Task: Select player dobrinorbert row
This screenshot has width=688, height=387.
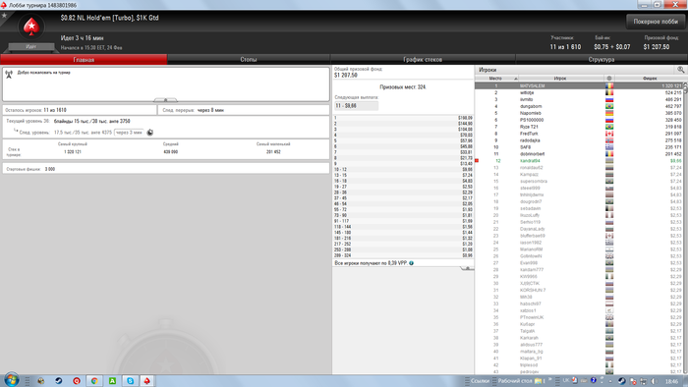Action: tap(579, 154)
